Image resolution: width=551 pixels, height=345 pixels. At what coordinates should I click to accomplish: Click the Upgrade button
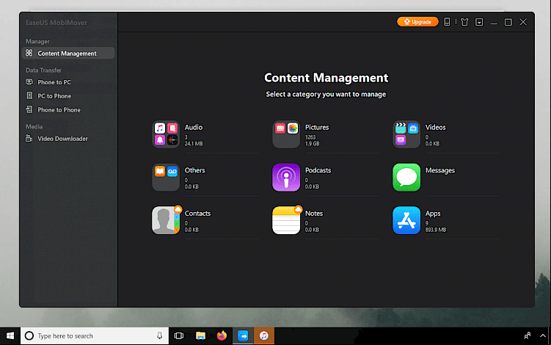coord(417,22)
